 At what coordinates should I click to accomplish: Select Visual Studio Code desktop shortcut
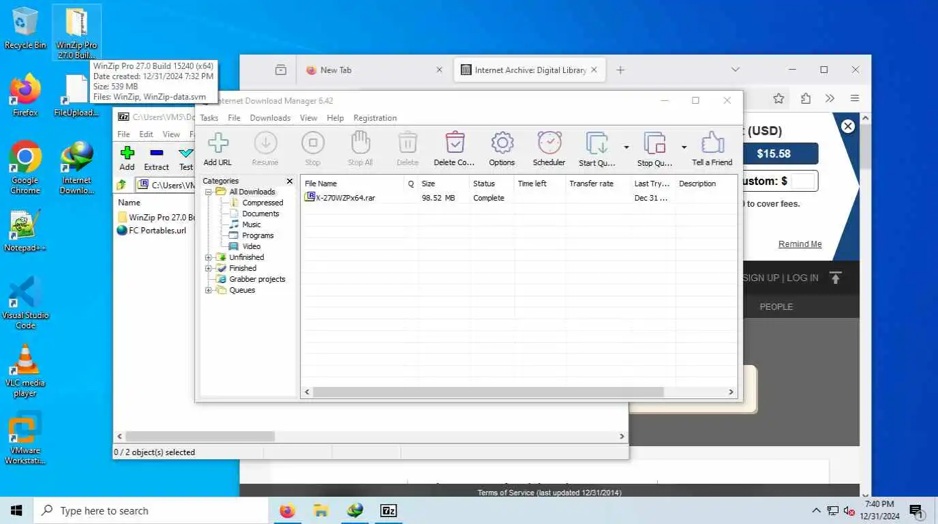(25, 303)
